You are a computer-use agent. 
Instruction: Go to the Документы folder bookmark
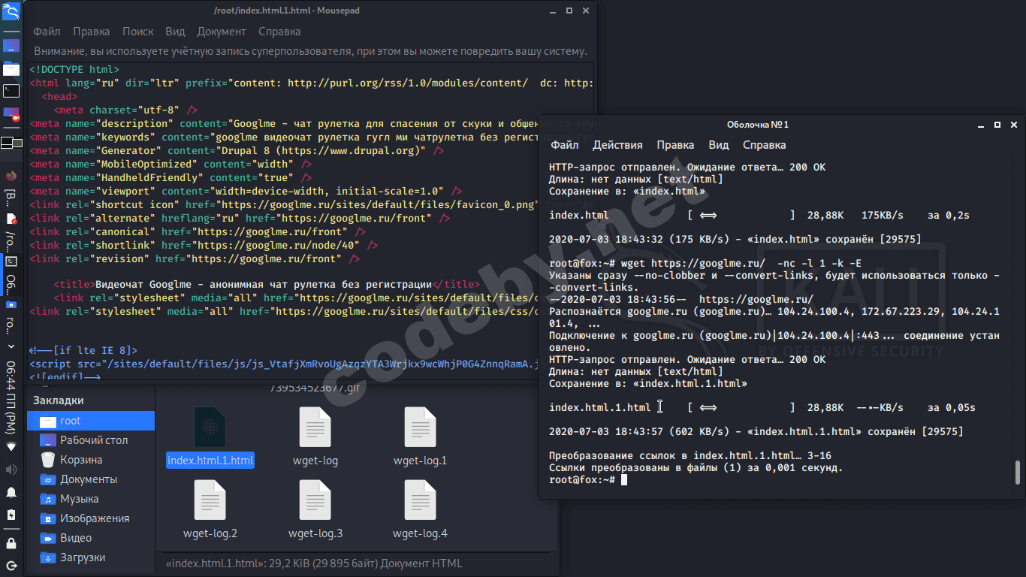pyautogui.click(x=91, y=479)
